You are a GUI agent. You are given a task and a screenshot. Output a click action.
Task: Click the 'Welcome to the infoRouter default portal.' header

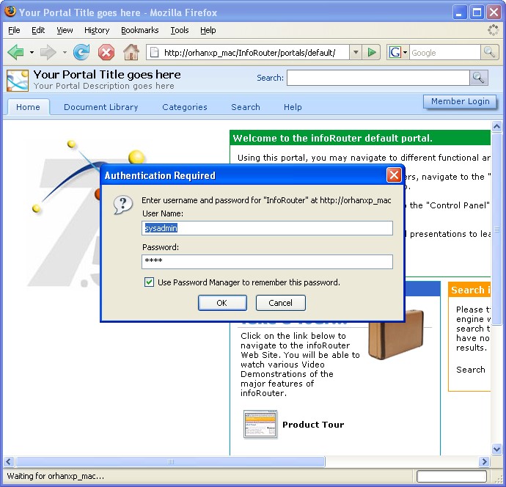(332, 138)
